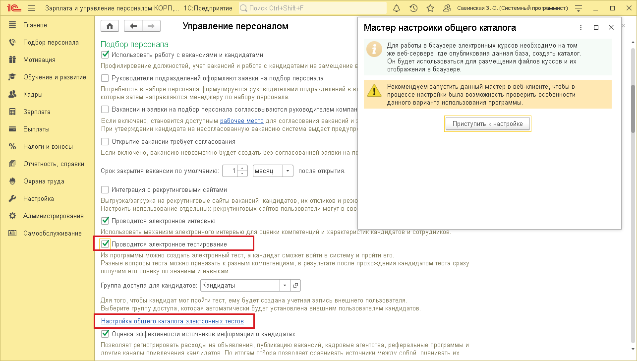This screenshot has width=637, height=361.
Task: Open the Настройка section
Action: pos(39,199)
